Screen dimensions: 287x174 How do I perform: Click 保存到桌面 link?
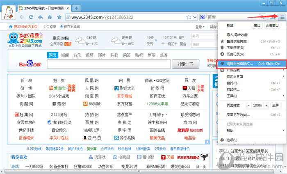[70, 27]
